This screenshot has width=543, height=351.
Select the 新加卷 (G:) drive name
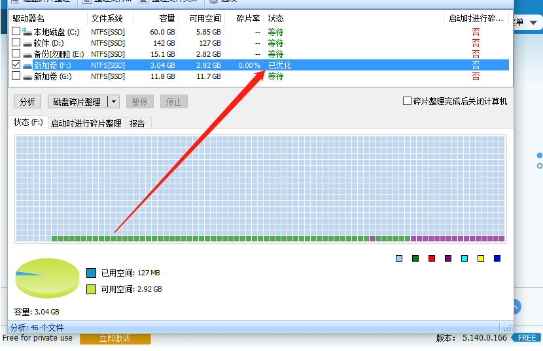tap(52, 76)
